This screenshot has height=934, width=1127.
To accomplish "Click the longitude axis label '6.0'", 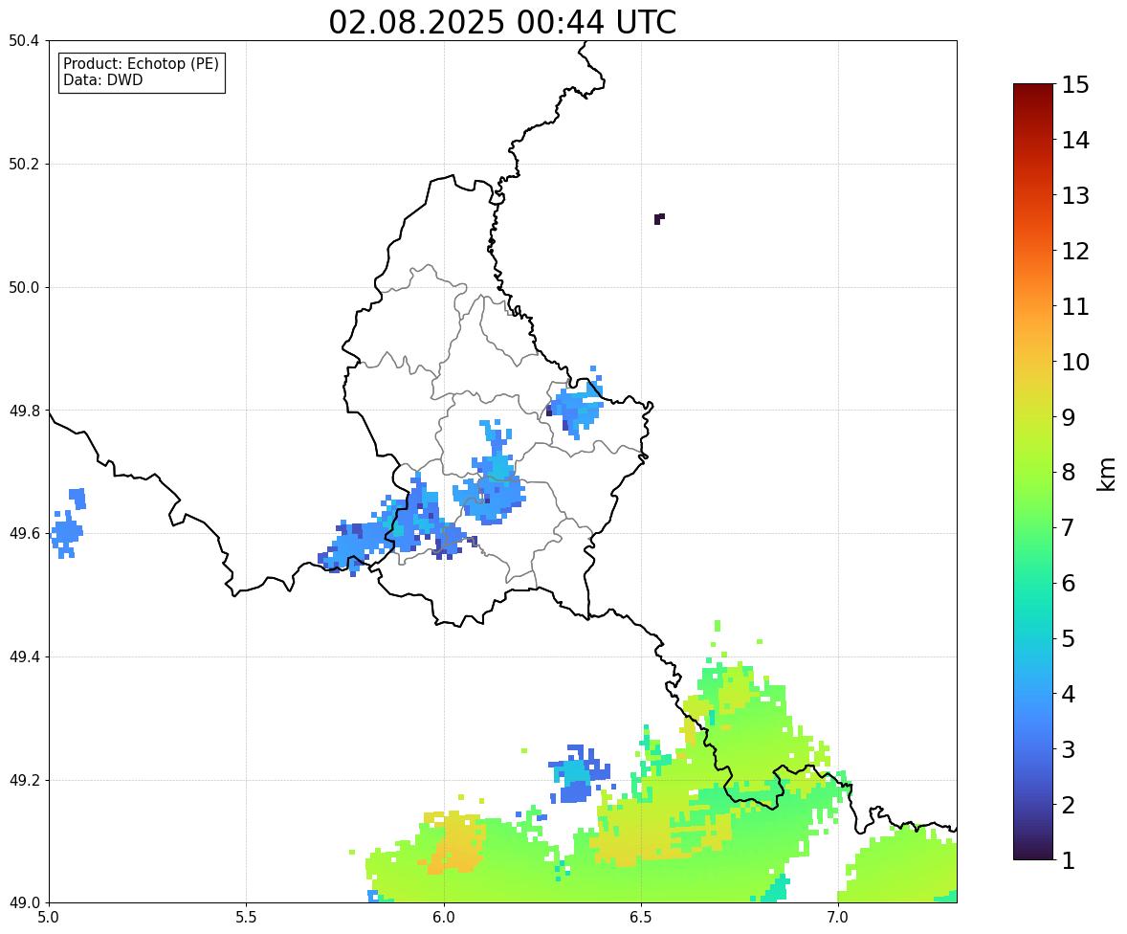I will point(444,918).
